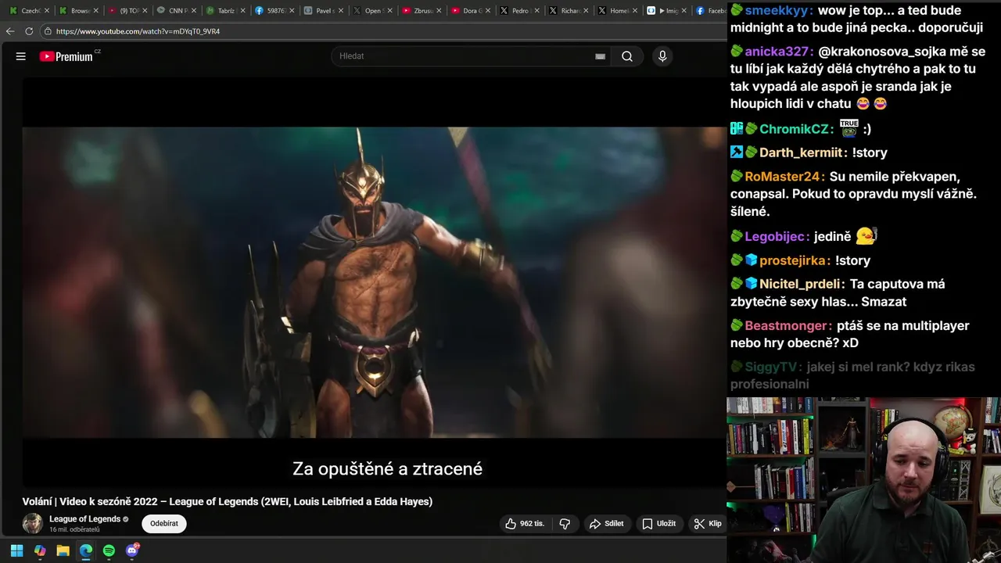The image size is (1001, 563).
Task: Click the magnifier search button
Action: coord(627,56)
